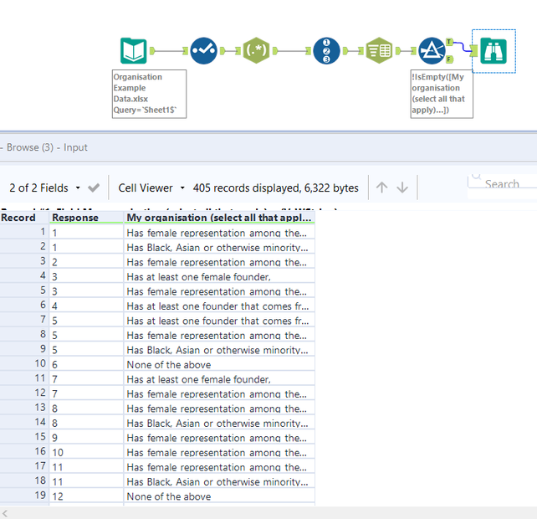Click the Select tool checkmark node
Viewport: 537px width, 519px height.
point(203,51)
